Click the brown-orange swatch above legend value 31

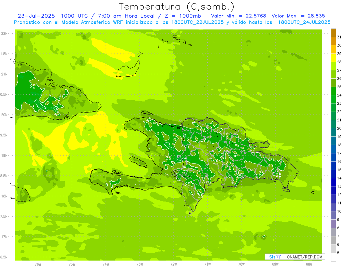(x=333, y=33)
